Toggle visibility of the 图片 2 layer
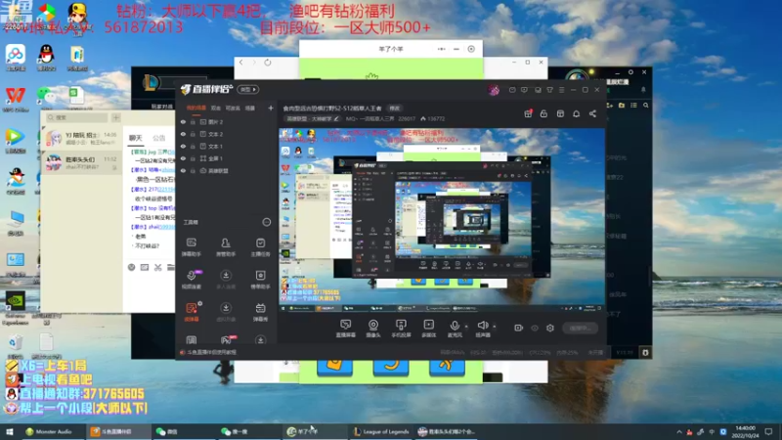This screenshot has height=440, width=782. tap(183, 121)
